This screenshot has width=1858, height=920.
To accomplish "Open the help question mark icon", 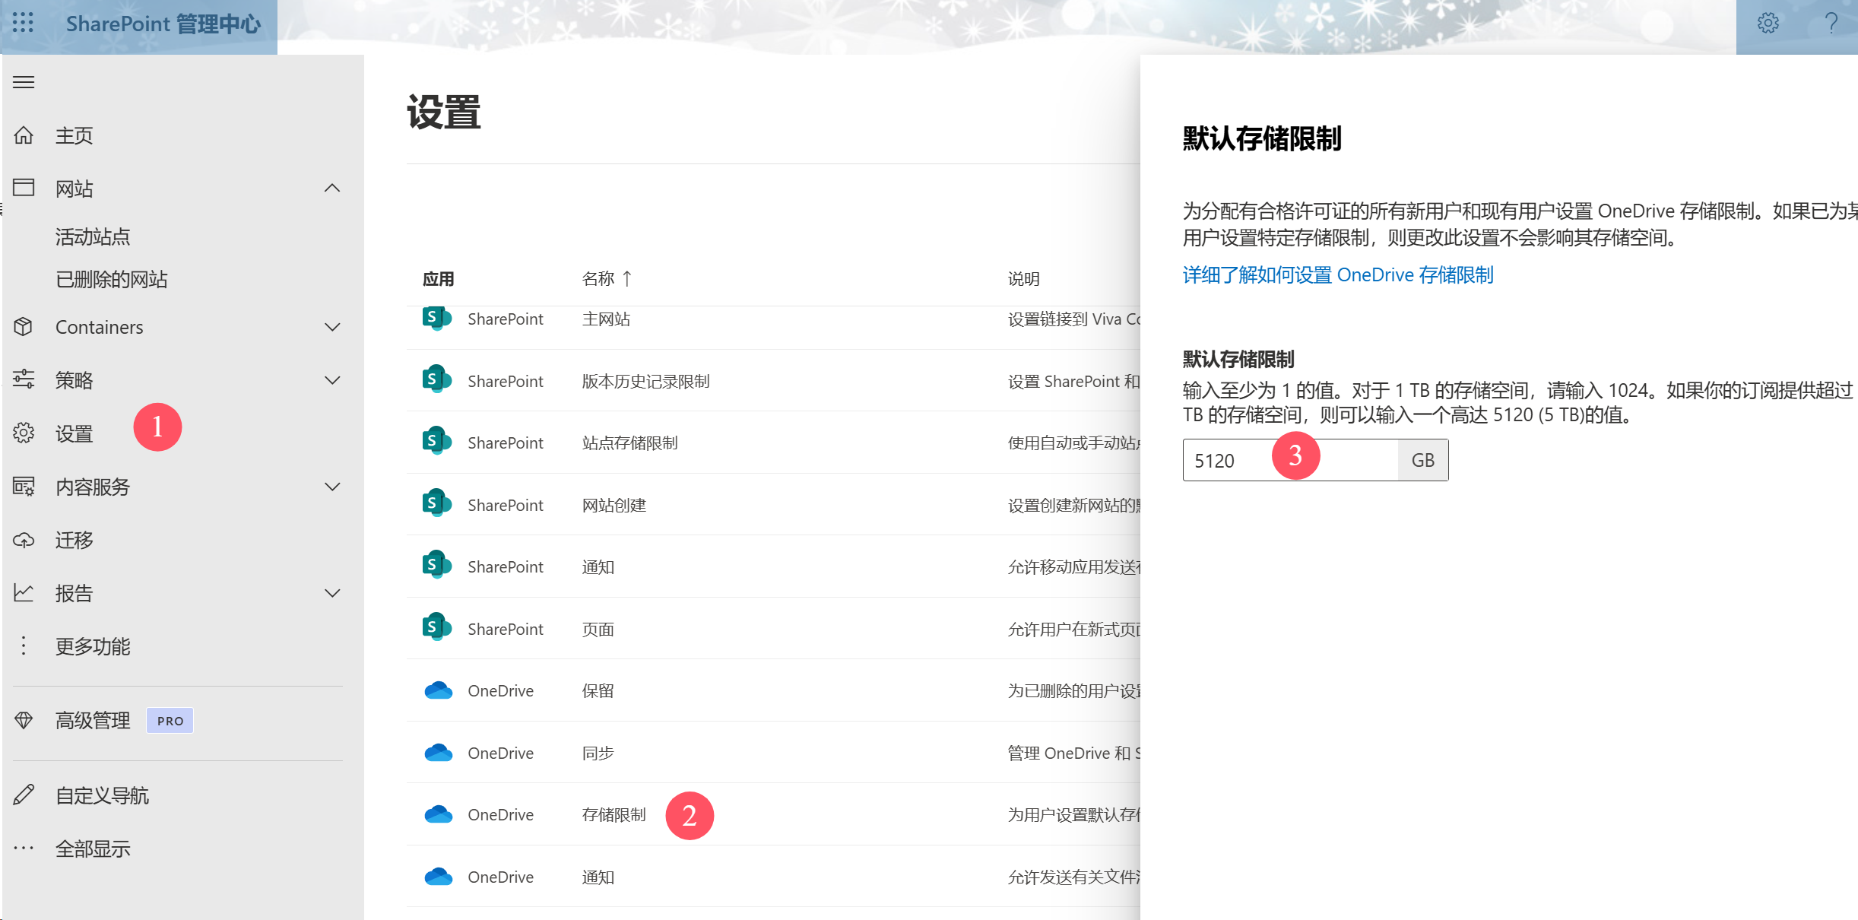I will point(1831,24).
